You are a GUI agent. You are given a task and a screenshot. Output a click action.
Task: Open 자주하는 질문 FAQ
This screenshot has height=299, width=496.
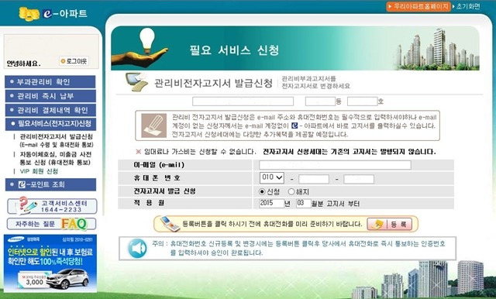click(x=52, y=224)
